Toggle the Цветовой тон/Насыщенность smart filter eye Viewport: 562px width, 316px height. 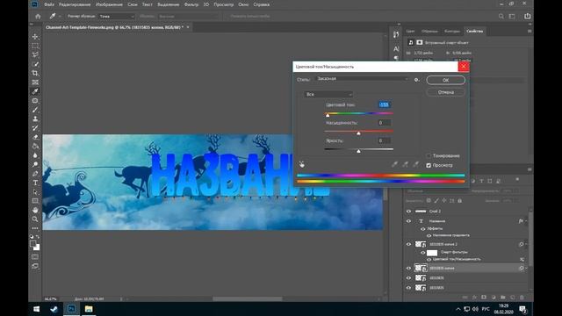pos(429,259)
